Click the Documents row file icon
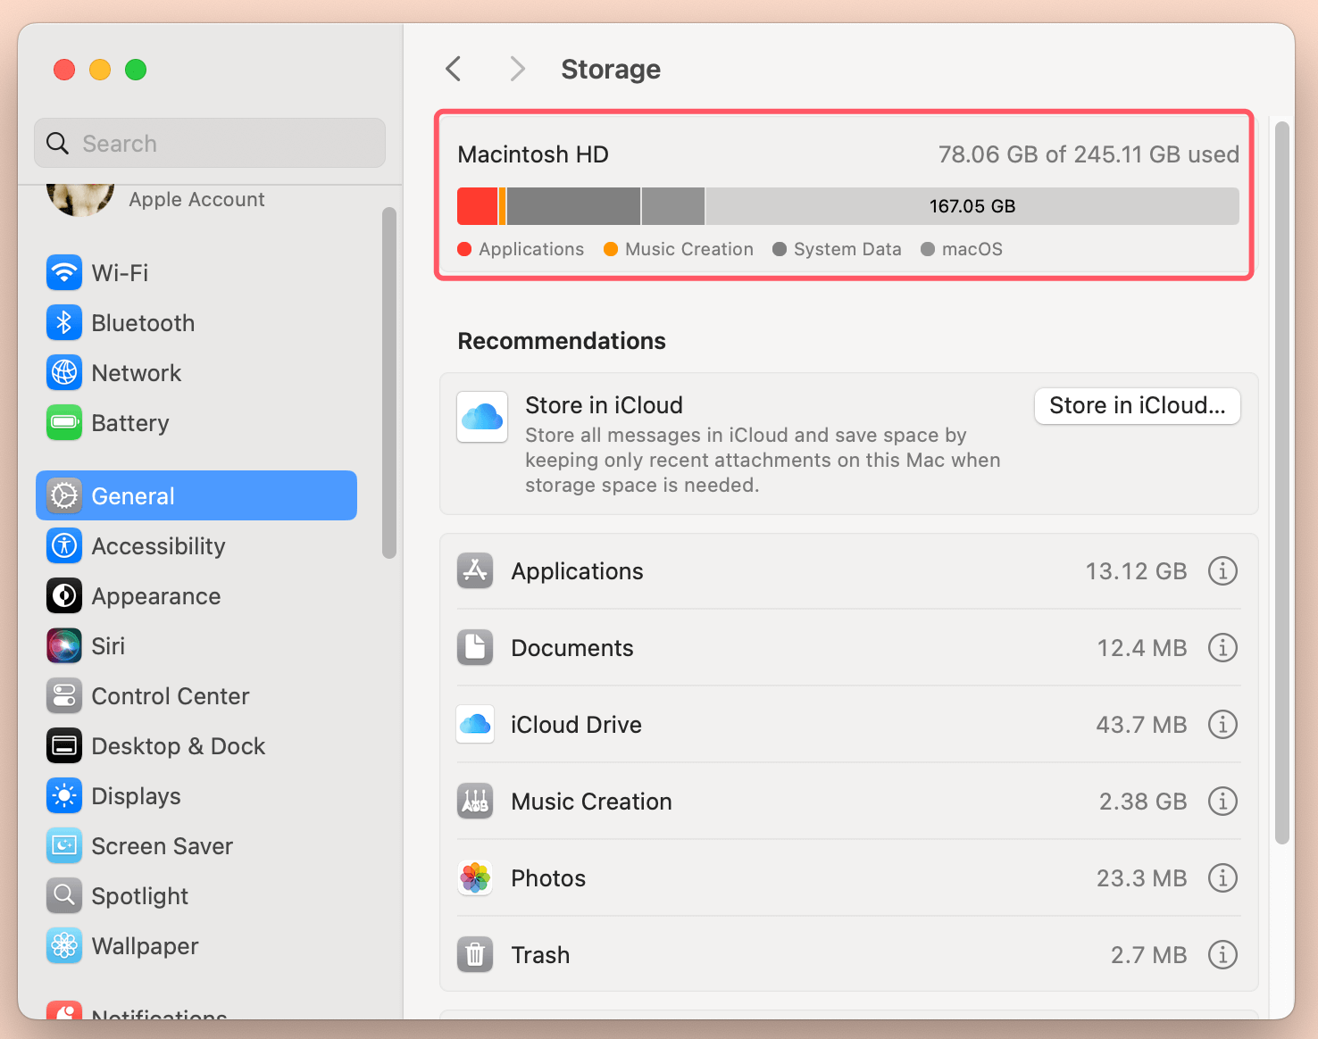 click(475, 648)
